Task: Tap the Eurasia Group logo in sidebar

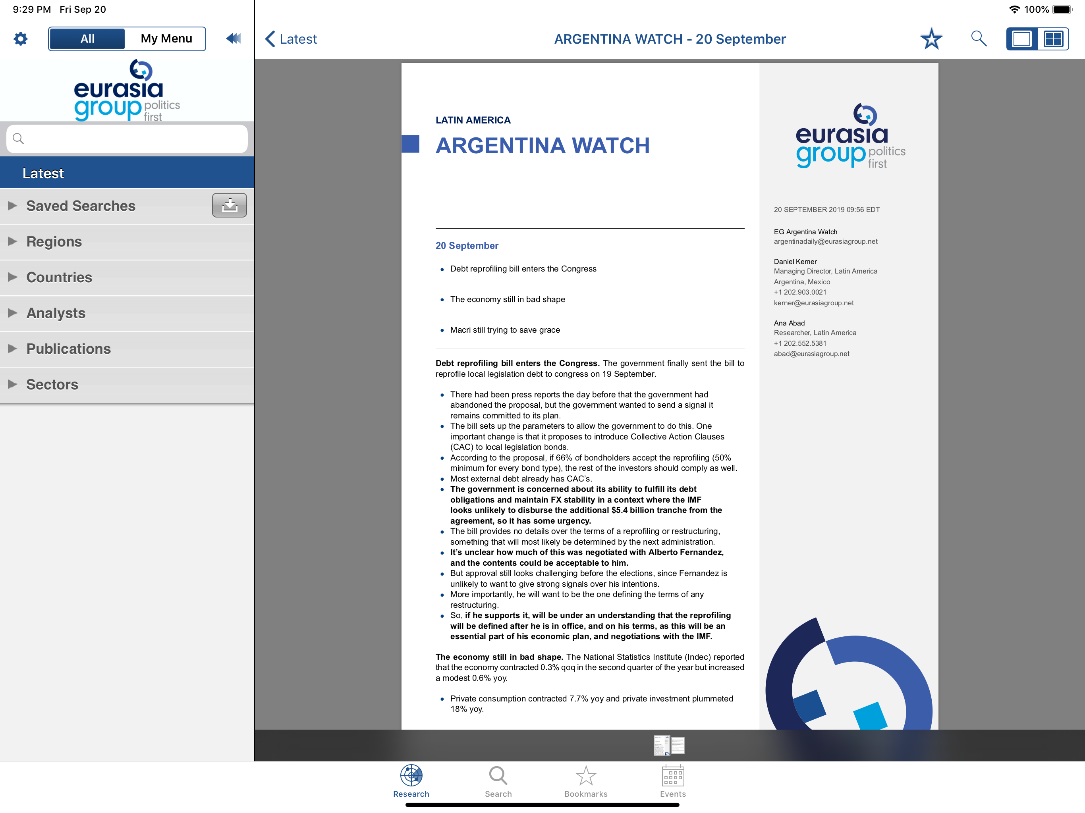Action: click(127, 91)
